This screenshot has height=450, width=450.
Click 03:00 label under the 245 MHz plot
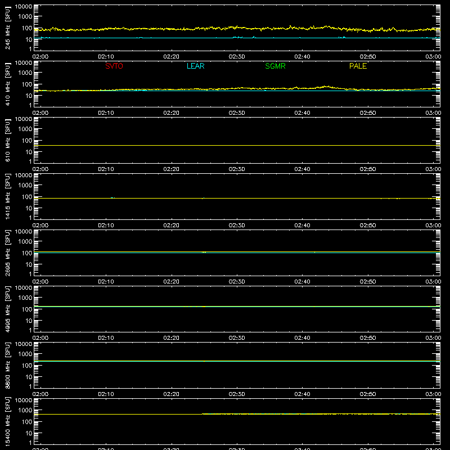pyautogui.click(x=433, y=57)
